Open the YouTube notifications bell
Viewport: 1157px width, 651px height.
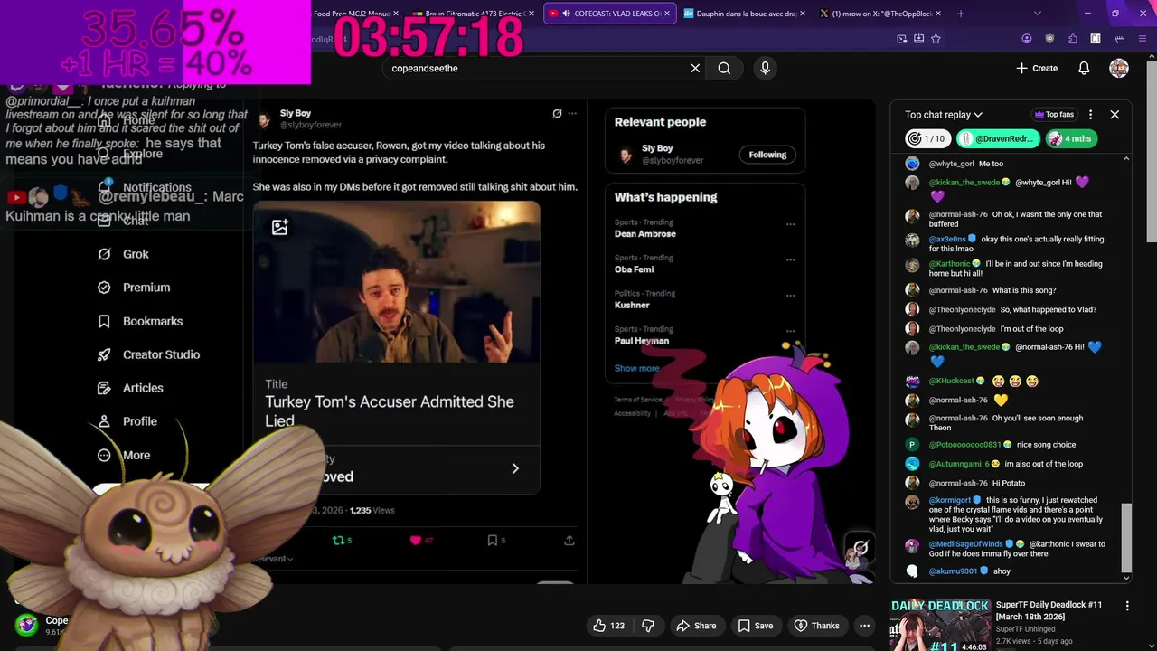pos(1084,68)
